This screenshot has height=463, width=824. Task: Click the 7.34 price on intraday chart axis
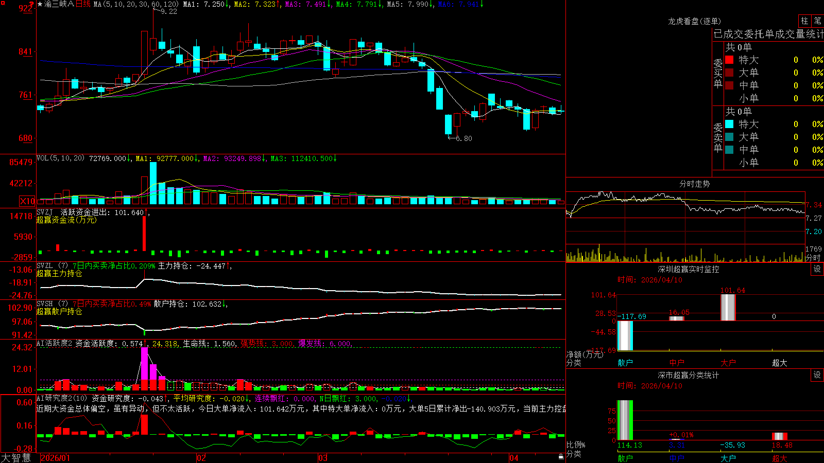(814, 205)
